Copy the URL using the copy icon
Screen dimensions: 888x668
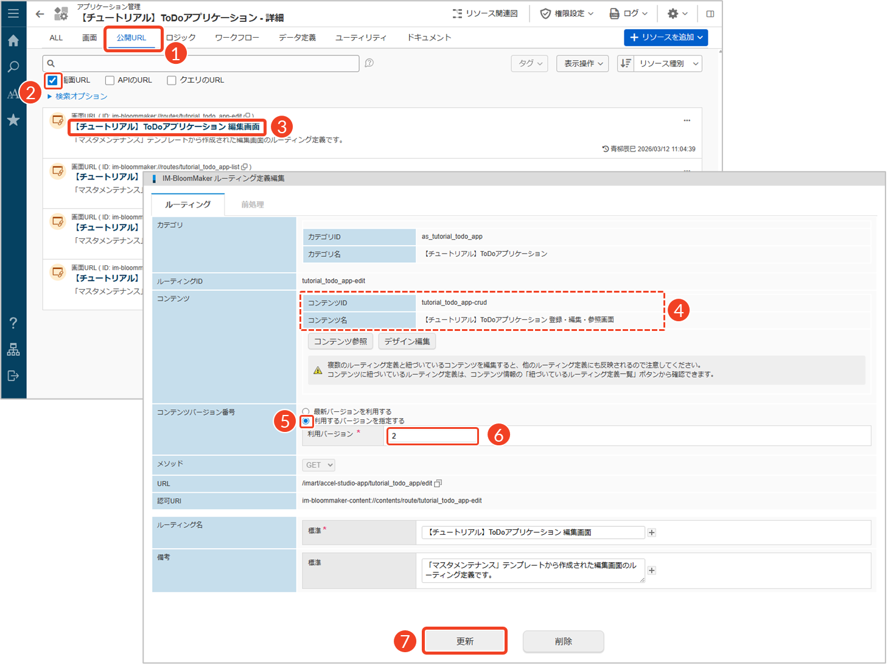438,484
